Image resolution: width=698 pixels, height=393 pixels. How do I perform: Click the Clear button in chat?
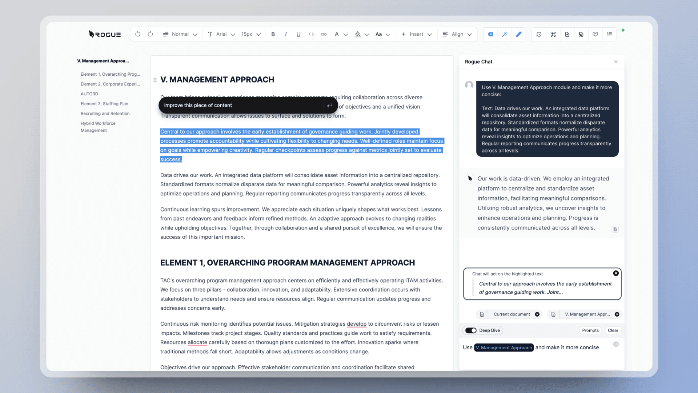click(x=613, y=330)
